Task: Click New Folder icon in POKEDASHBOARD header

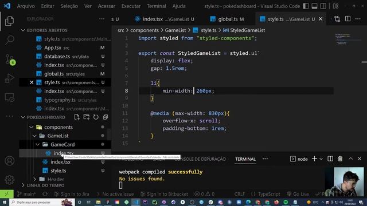Action: 87,117
